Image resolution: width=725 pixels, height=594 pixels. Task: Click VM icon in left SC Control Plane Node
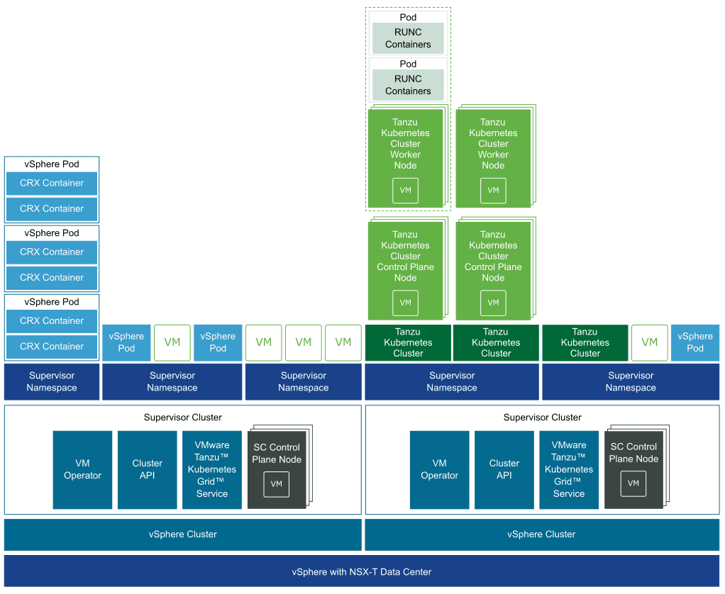coord(277,484)
